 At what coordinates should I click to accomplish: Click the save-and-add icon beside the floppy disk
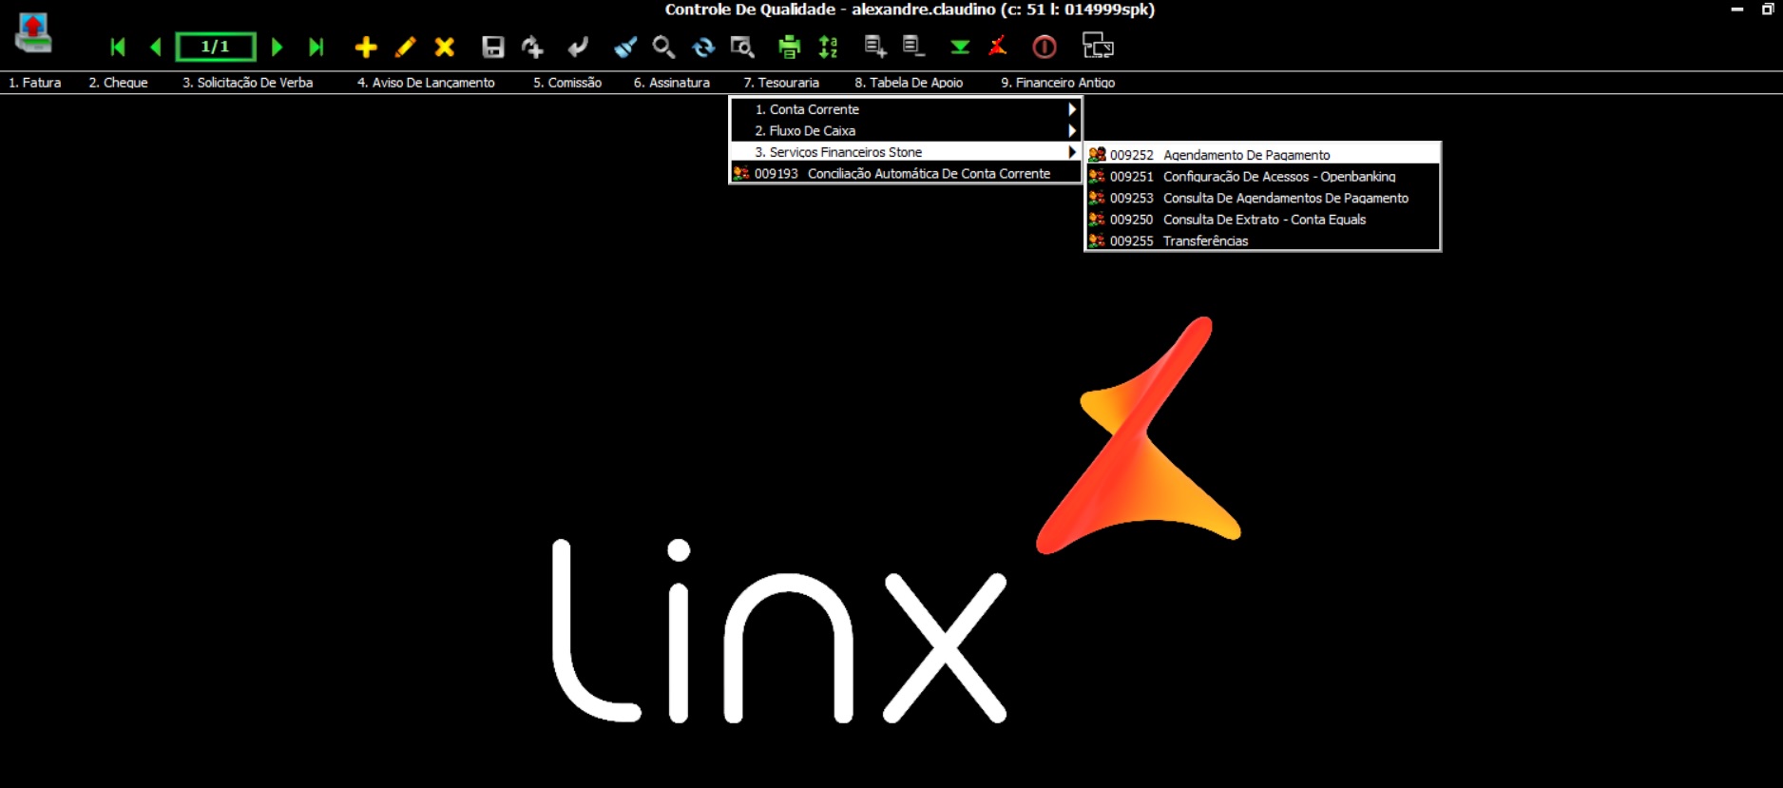(x=532, y=47)
